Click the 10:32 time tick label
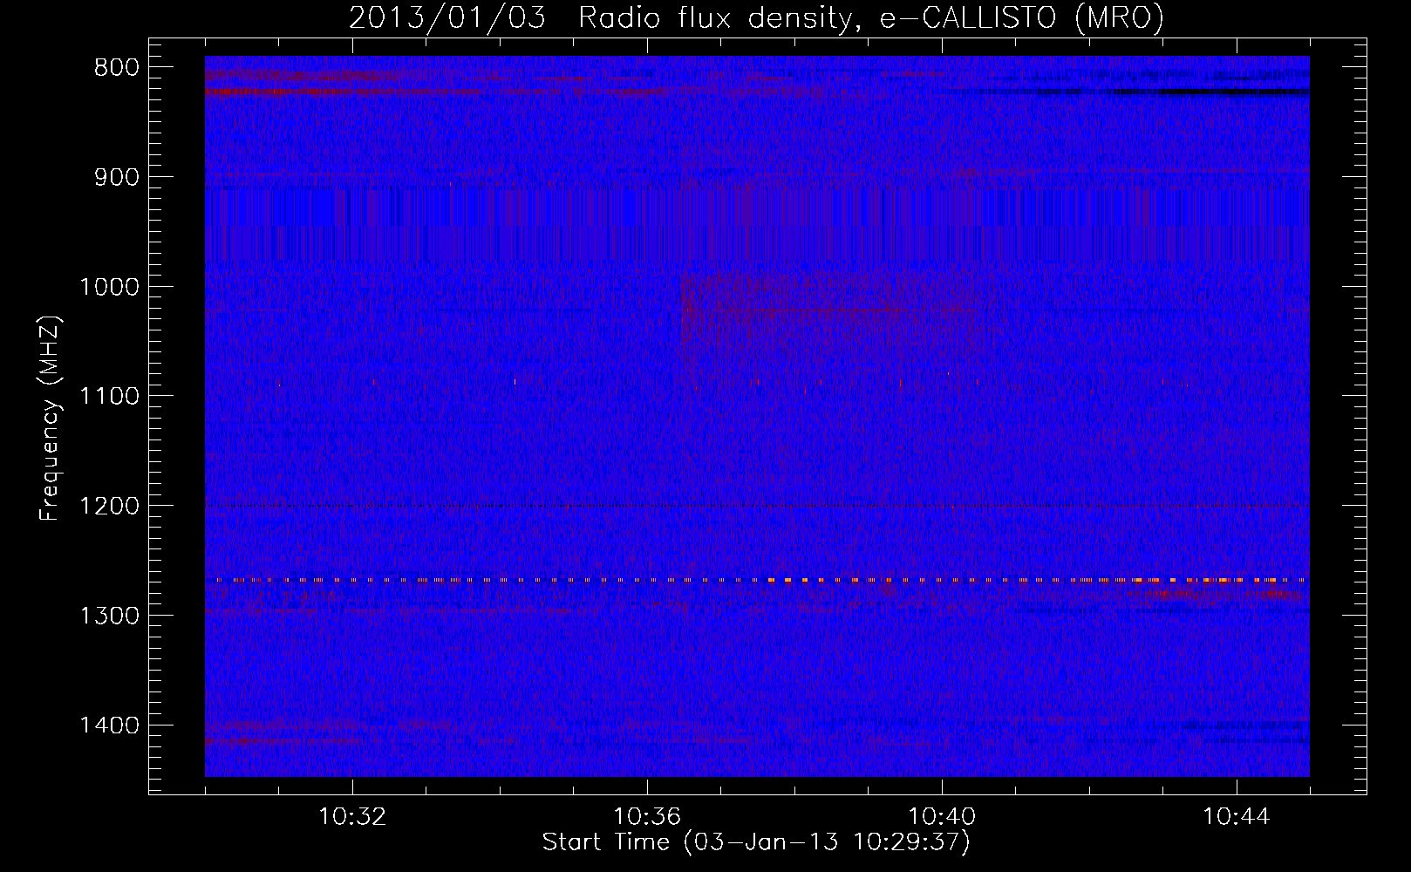Image resolution: width=1411 pixels, height=872 pixels. point(352,817)
